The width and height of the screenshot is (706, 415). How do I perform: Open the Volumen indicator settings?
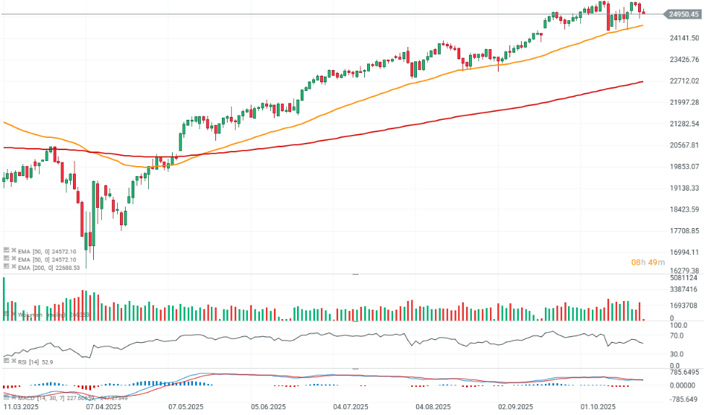click(x=7, y=315)
